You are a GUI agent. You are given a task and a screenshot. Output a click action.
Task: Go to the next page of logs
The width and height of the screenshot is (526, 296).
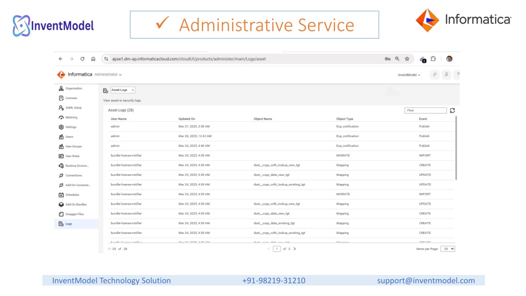pos(295,249)
